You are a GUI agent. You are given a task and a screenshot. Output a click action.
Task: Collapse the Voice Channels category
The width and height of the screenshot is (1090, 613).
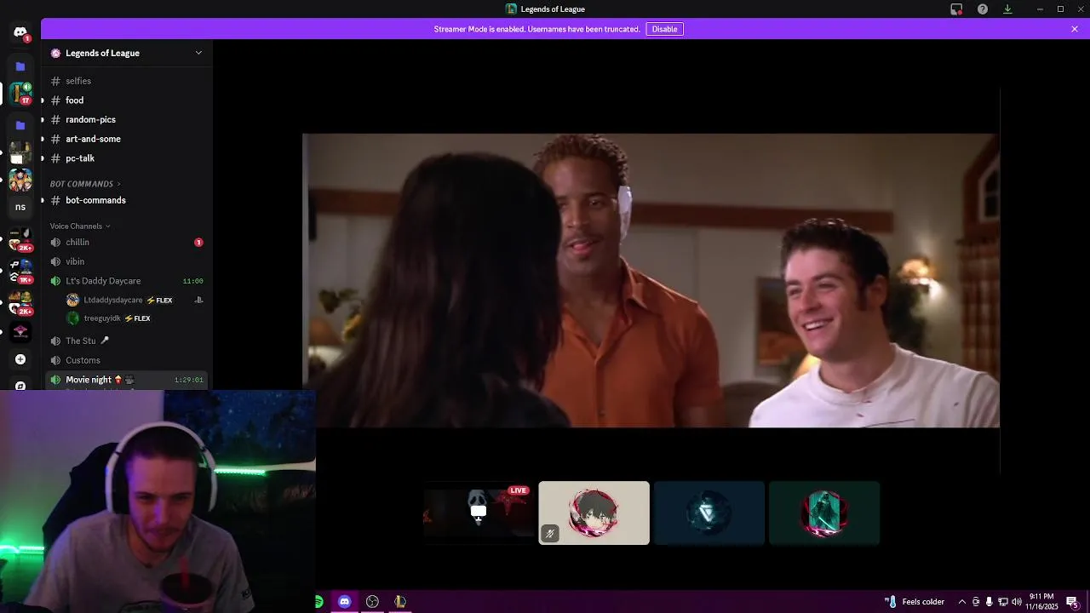click(80, 226)
